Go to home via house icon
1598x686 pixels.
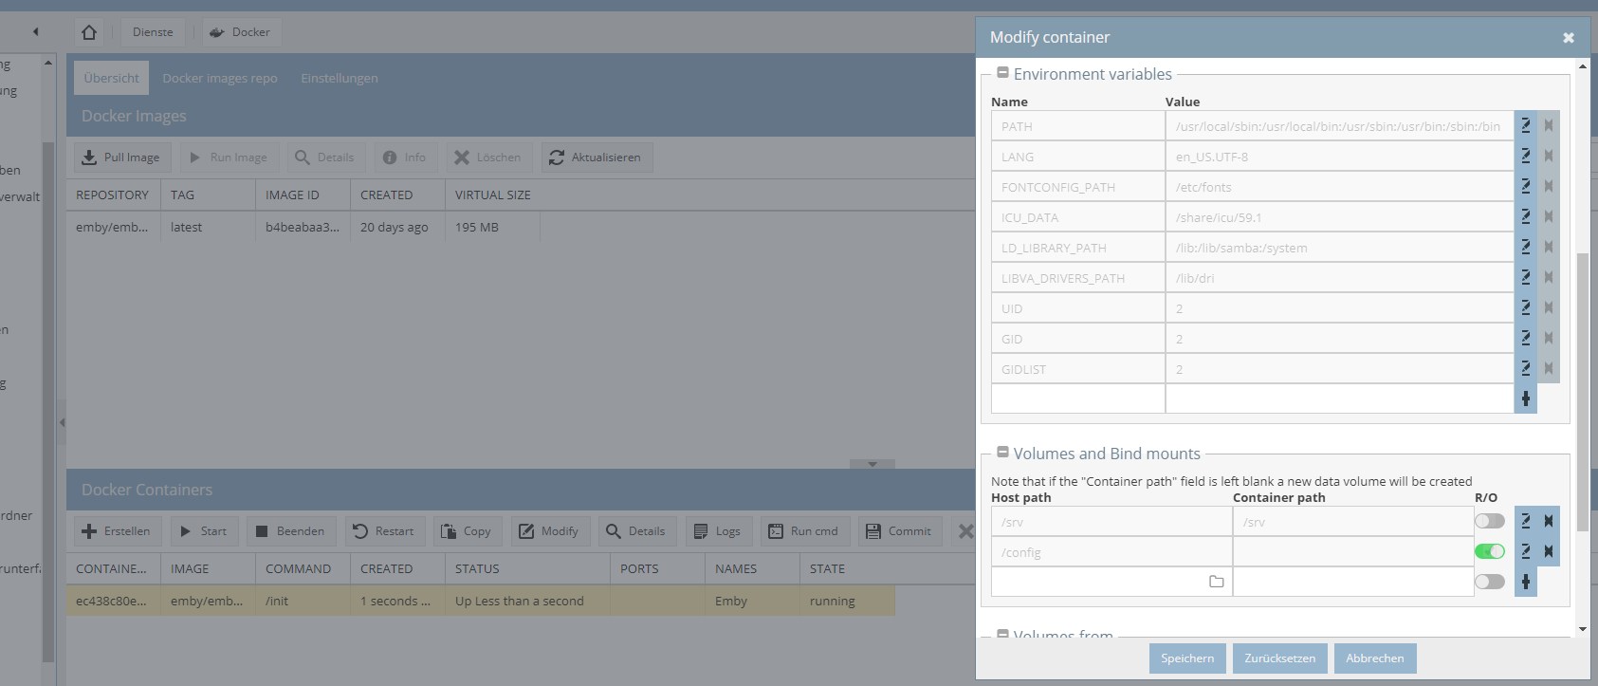pyautogui.click(x=89, y=32)
